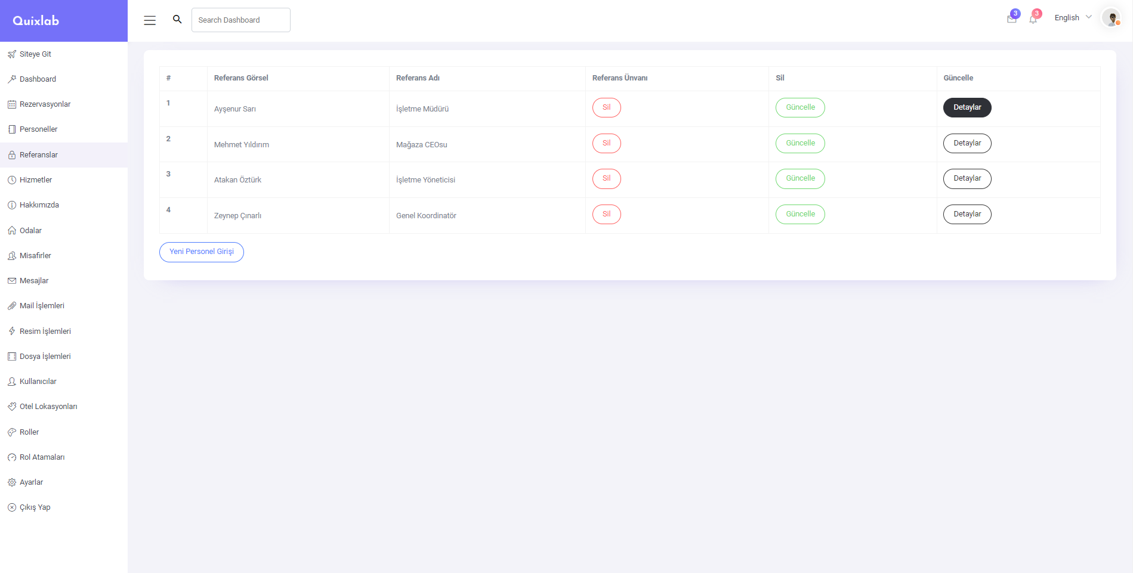Open the English language dropdown

pyautogui.click(x=1073, y=18)
